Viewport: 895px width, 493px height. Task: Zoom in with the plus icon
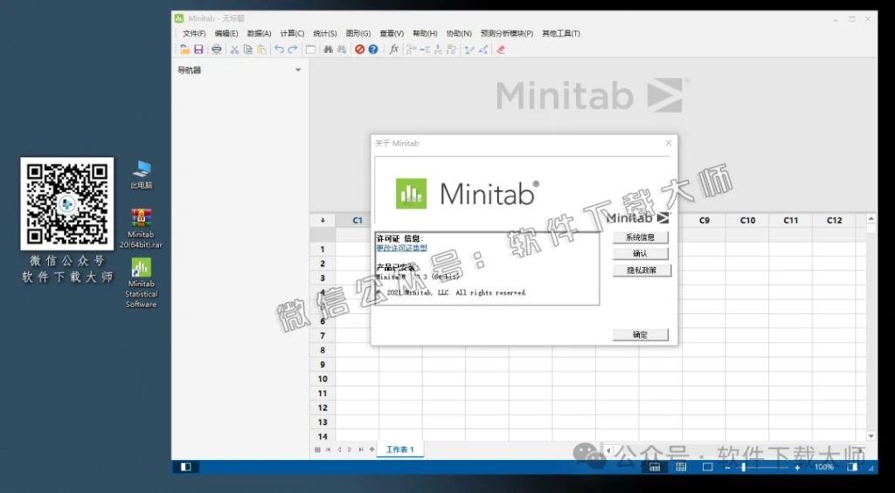pyautogui.click(x=797, y=468)
